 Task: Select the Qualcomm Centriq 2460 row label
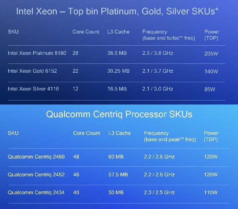(x=36, y=157)
